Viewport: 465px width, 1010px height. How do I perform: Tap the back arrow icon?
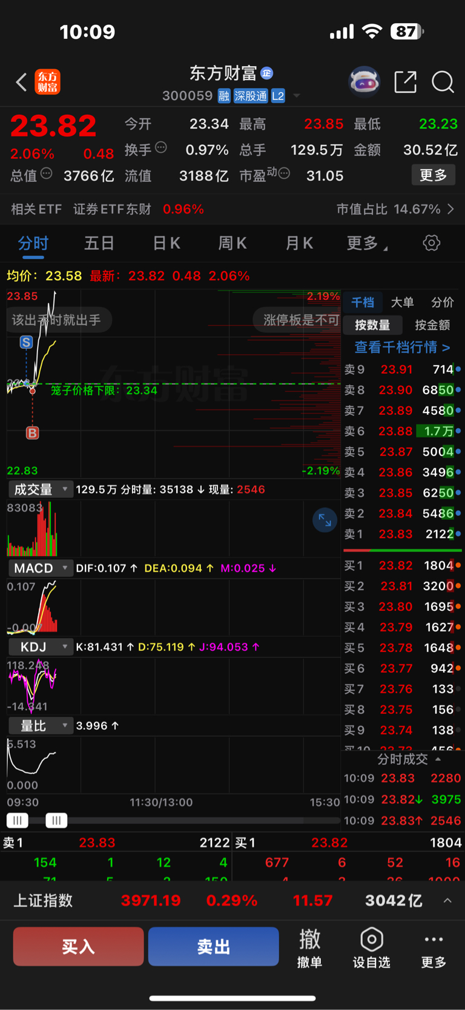(21, 82)
